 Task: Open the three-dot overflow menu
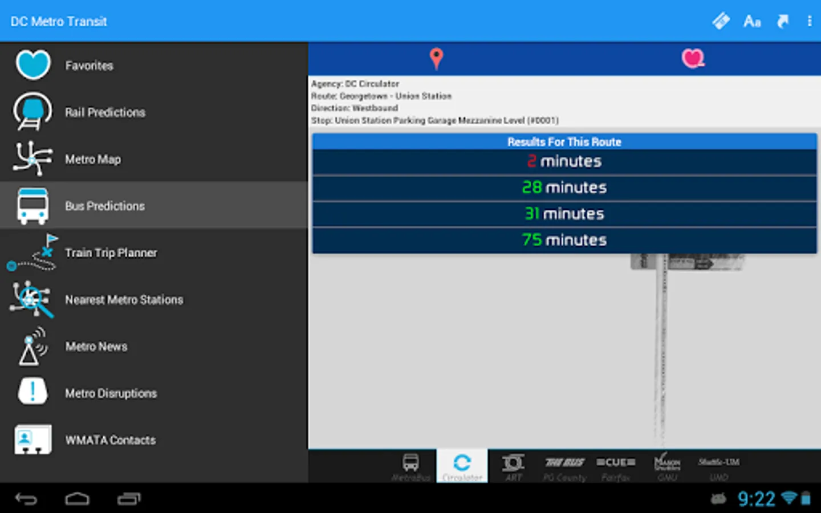pos(810,22)
